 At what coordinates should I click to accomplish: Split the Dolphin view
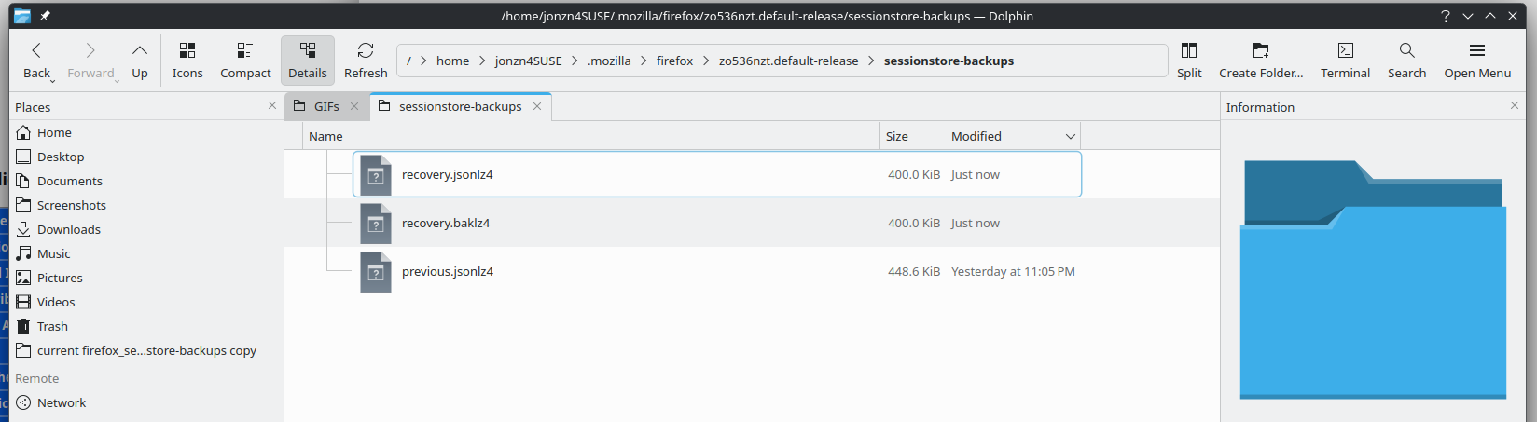tap(1189, 60)
